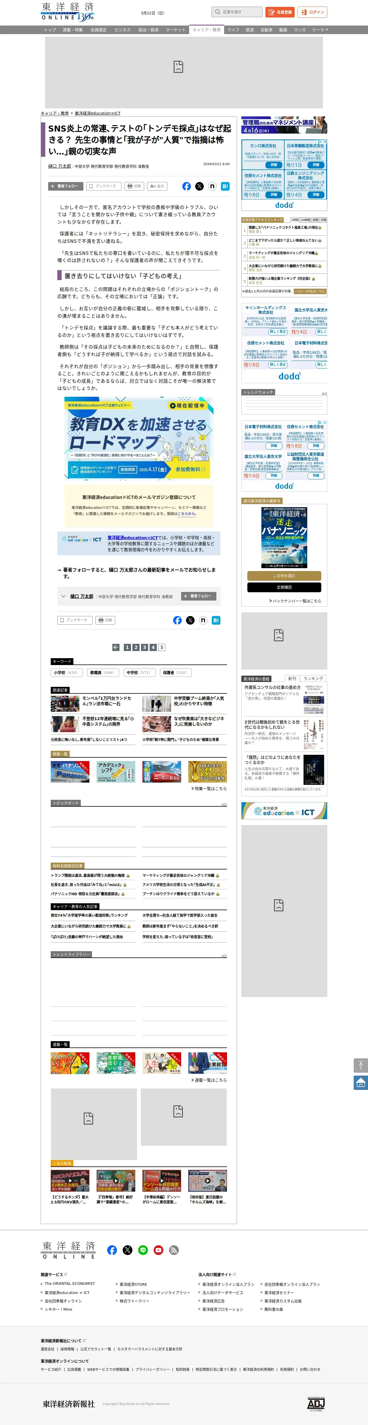This screenshot has width=368, height=1425.
Task: Open the 東洋経済education×ICT breadcrumb link
Action: [x=97, y=114]
